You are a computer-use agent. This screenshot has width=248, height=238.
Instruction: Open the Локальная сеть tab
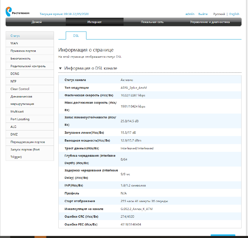[x=152, y=22]
